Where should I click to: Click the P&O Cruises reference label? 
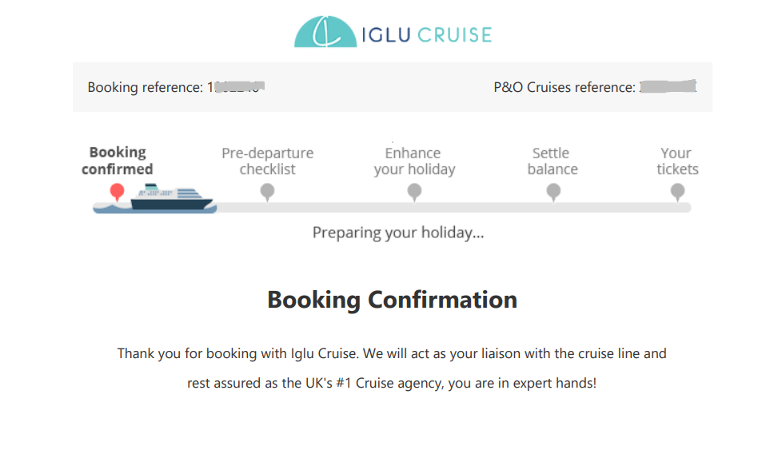(565, 87)
